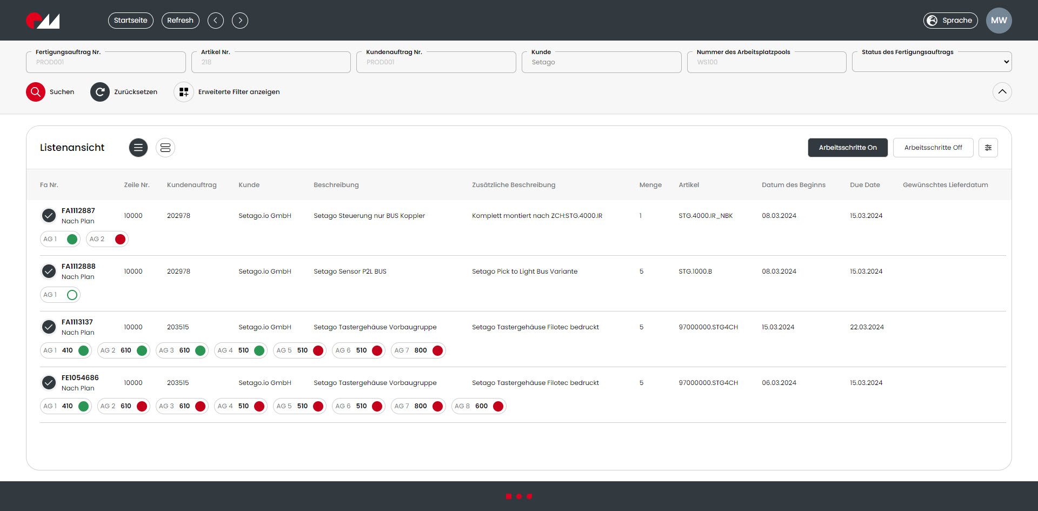Click AG 6 510 chip of FA1113137
The height and width of the screenshot is (511, 1038).
(x=359, y=350)
